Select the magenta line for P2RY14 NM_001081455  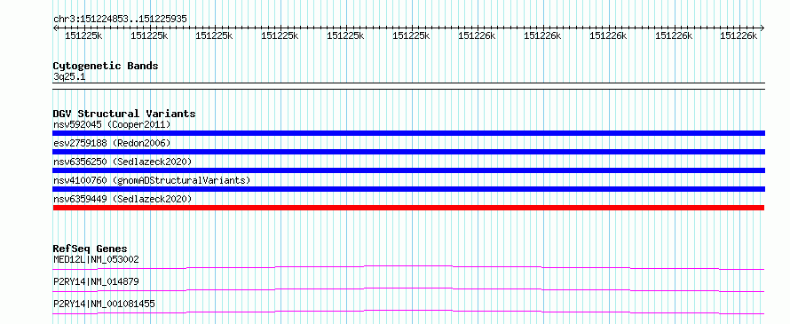(x=408, y=312)
